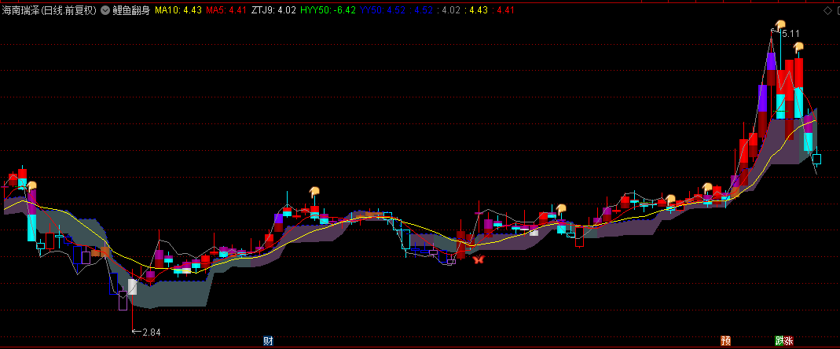Click the YY50: 4.52 blue legend value
Screen dimensions: 840x349
(383, 10)
